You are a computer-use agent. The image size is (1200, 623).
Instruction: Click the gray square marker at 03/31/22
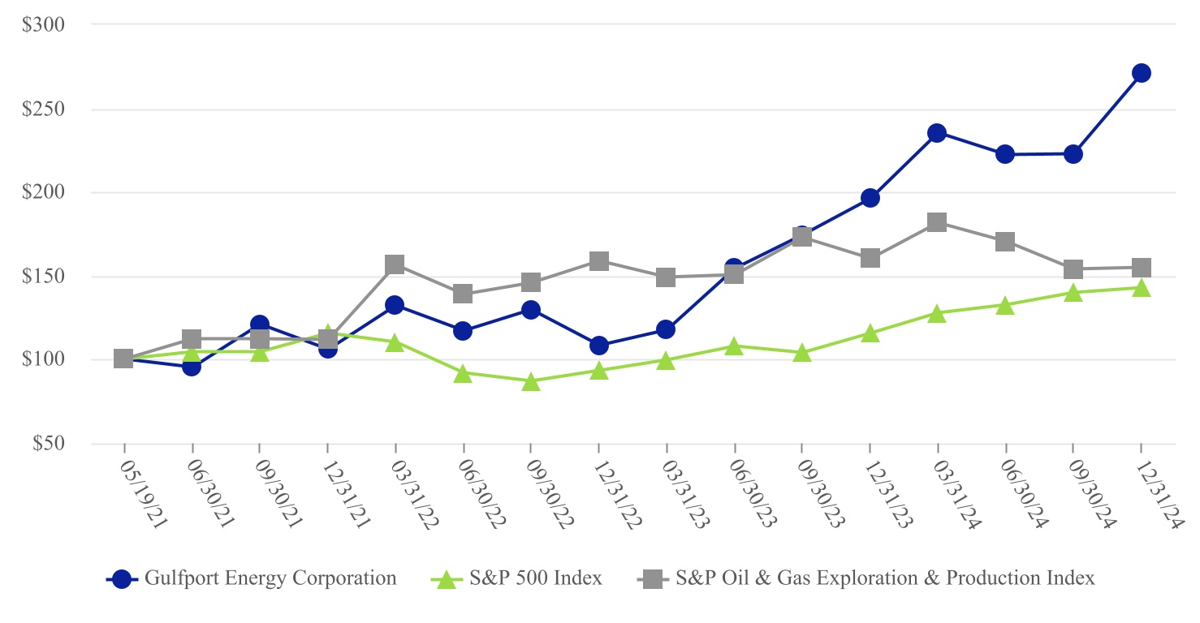(x=395, y=264)
